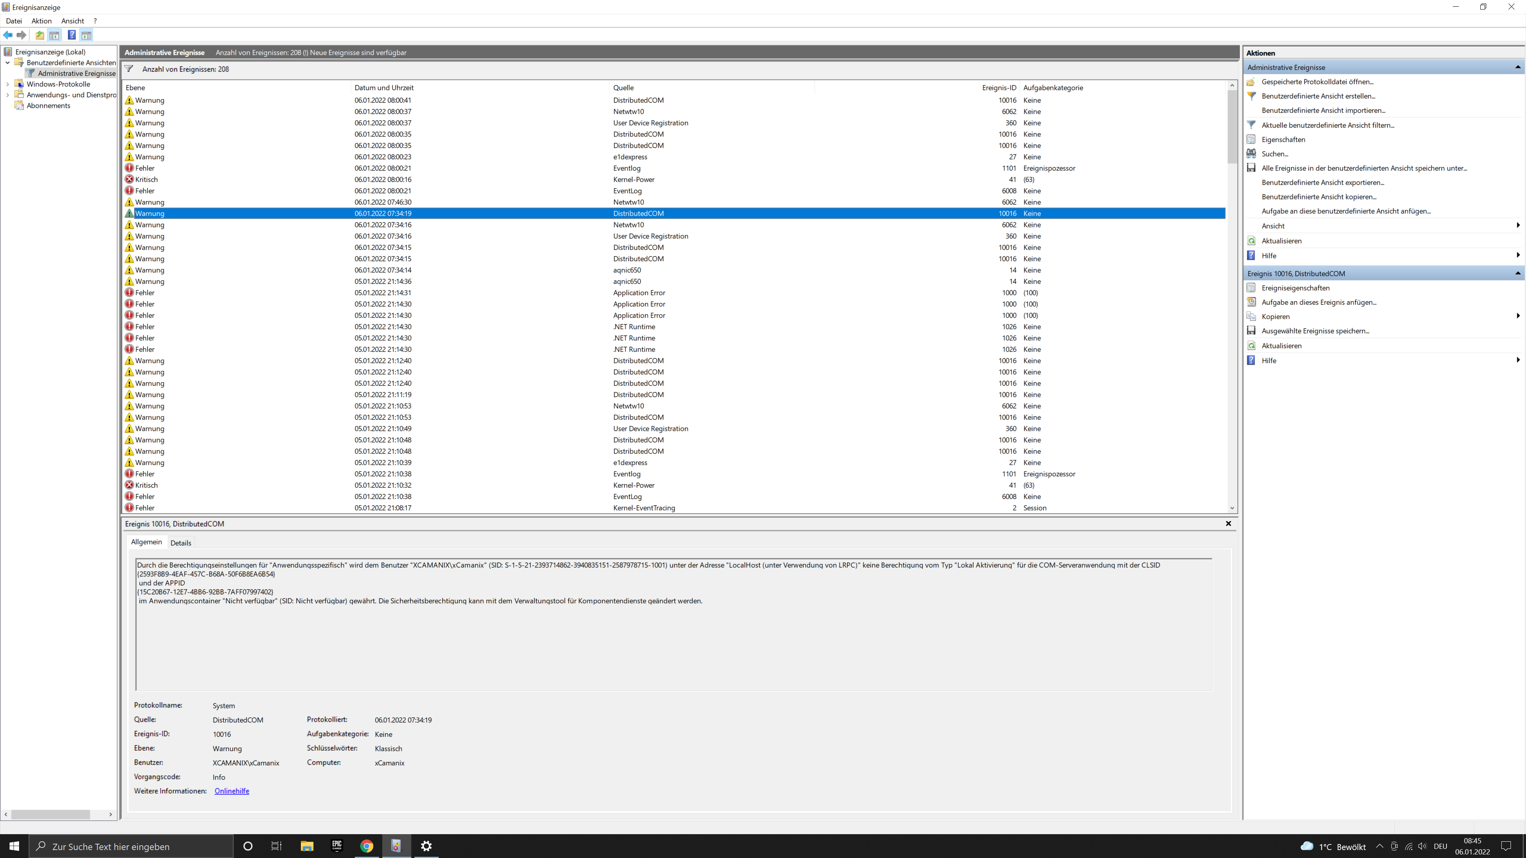Toggle the console tree pane toolbar icon

coord(54,35)
